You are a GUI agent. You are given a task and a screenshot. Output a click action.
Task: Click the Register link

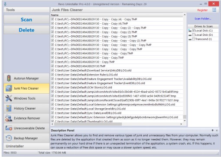click(x=202, y=10)
